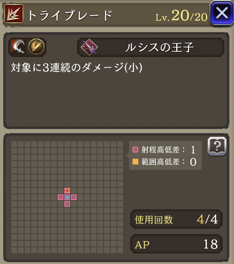Select the left pink range tile

click(61, 197)
